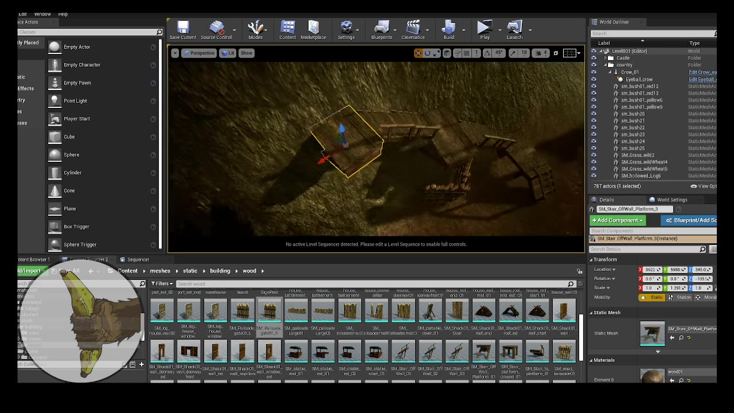
Task: Select the Sphere Trigger placement item
Action: click(102, 244)
